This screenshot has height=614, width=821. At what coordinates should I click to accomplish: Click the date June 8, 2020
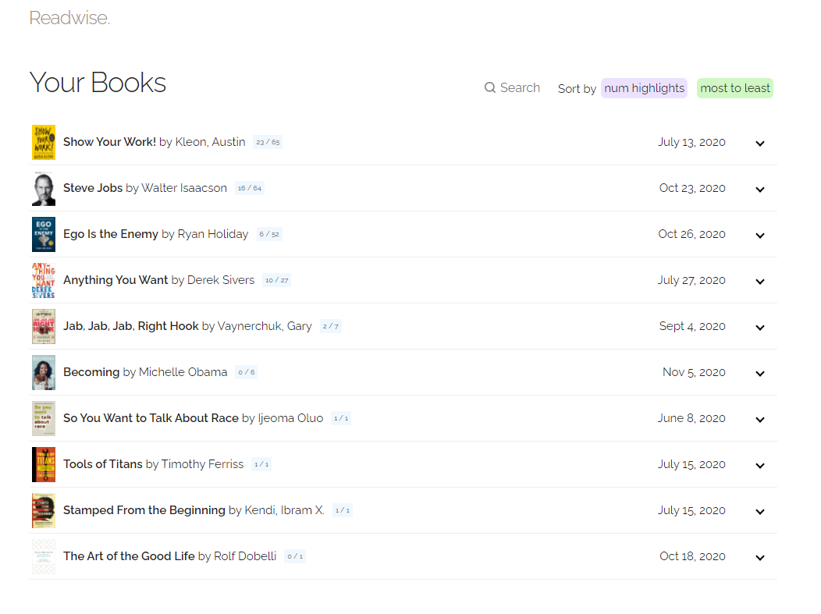coord(691,419)
